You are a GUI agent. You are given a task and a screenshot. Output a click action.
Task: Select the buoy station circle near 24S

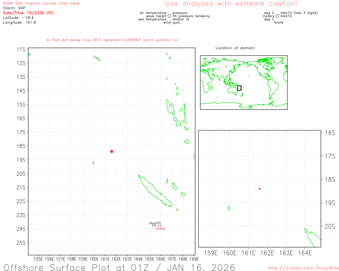click(x=154, y=225)
